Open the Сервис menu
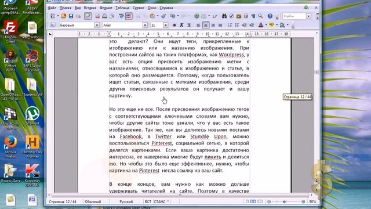 pos(139,8)
